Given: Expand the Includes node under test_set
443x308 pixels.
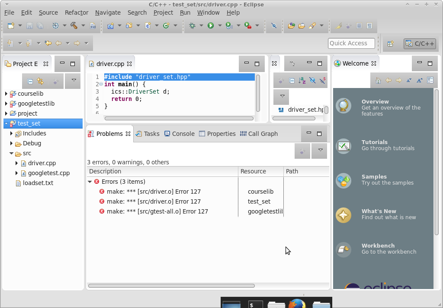Looking at the screenshot, I should [11, 133].
